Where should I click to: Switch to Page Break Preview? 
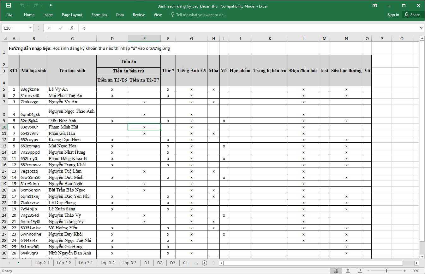359,271
